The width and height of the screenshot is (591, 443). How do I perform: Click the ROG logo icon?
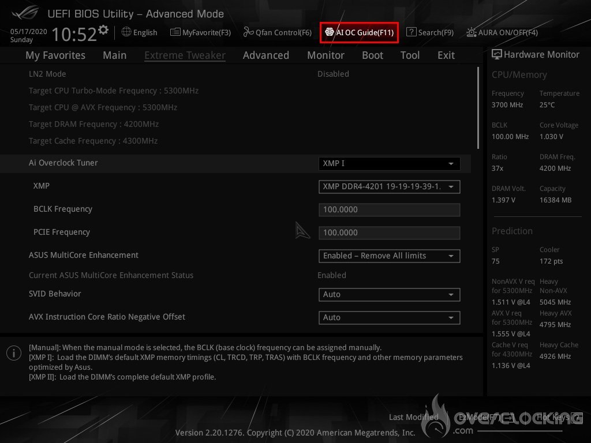(25, 13)
